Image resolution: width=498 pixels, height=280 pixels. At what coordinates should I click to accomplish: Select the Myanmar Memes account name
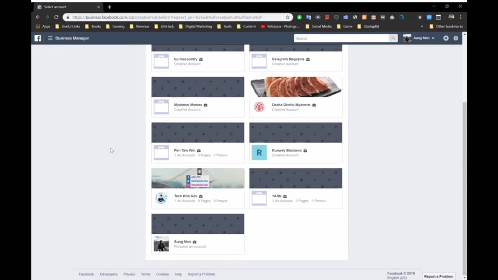(188, 105)
